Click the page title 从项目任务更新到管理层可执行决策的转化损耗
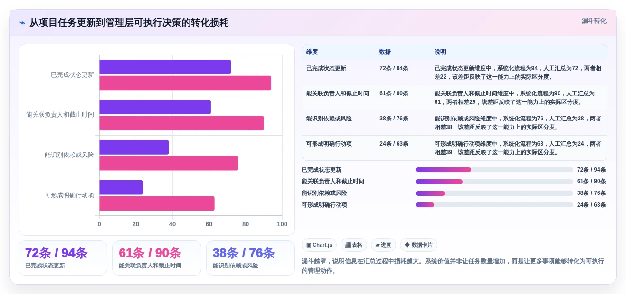Image resolution: width=626 pixels, height=294 pixels. tap(129, 23)
